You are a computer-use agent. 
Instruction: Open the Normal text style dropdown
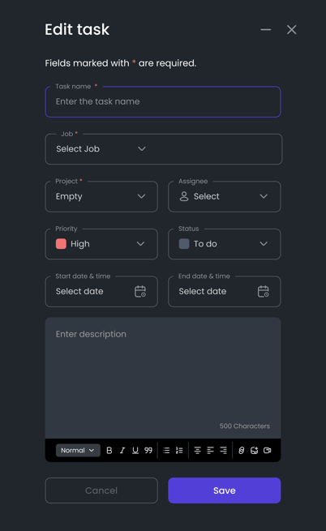78,451
